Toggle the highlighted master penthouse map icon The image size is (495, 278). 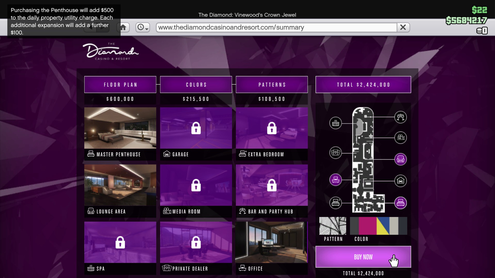pyautogui.click(x=400, y=203)
